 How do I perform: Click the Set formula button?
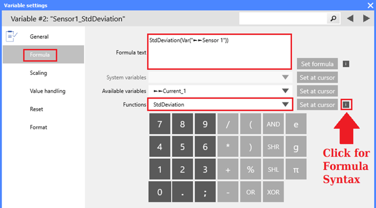pos(317,64)
